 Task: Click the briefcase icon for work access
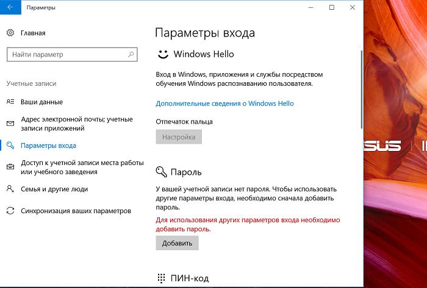pos(10,167)
